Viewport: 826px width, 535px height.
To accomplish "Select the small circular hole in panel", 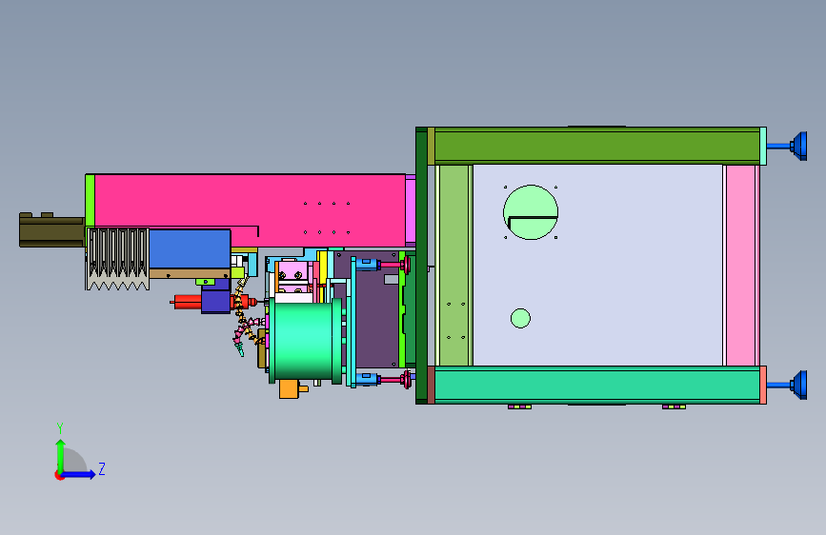I will [x=520, y=318].
